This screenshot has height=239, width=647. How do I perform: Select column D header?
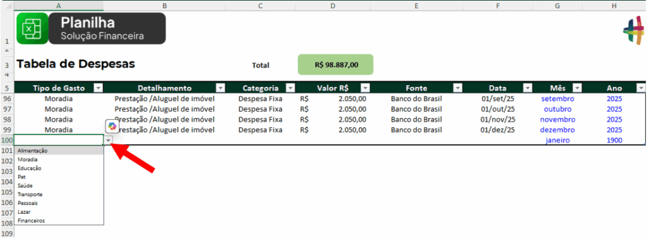333,6
